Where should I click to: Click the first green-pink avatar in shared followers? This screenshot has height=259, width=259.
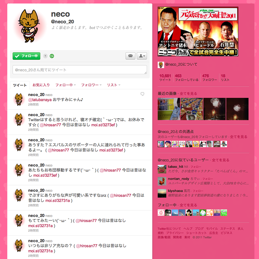161,144
